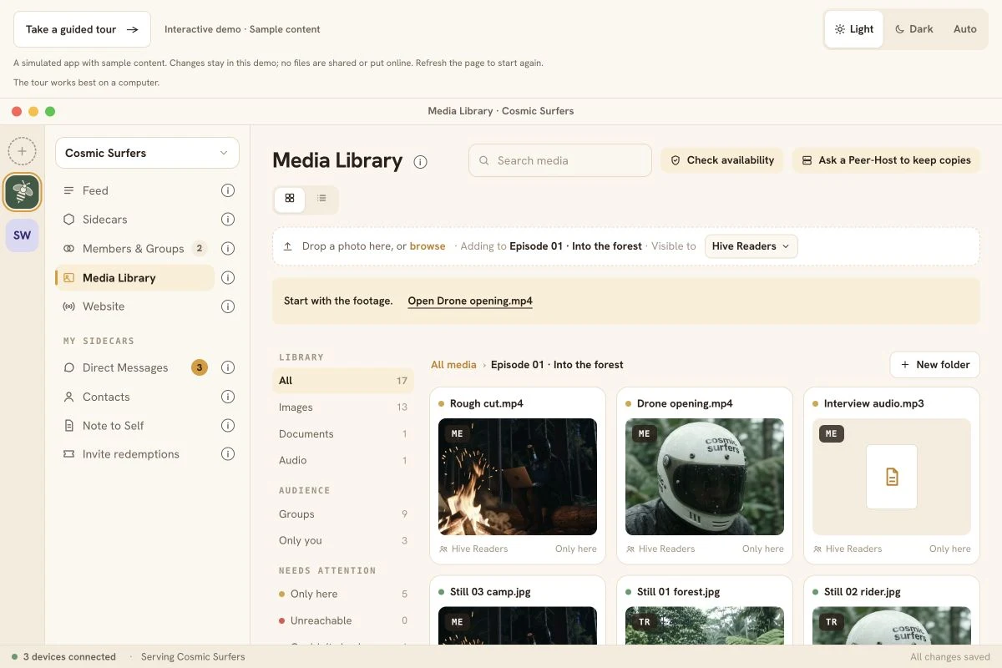Open the Cosmic Surfers bee hive icon

coord(22,193)
